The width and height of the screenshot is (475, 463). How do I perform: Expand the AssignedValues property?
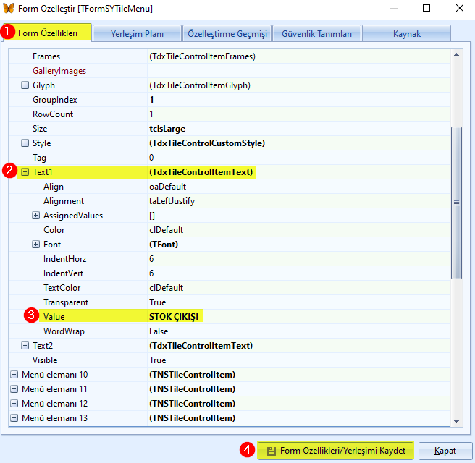pyautogui.click(x=36, y=216)
